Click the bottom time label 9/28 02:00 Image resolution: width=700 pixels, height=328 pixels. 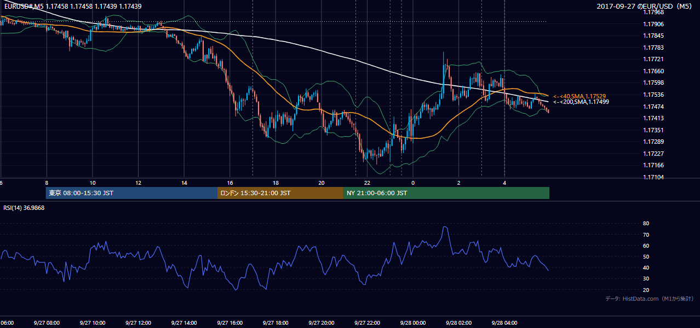tap(459, 323)
